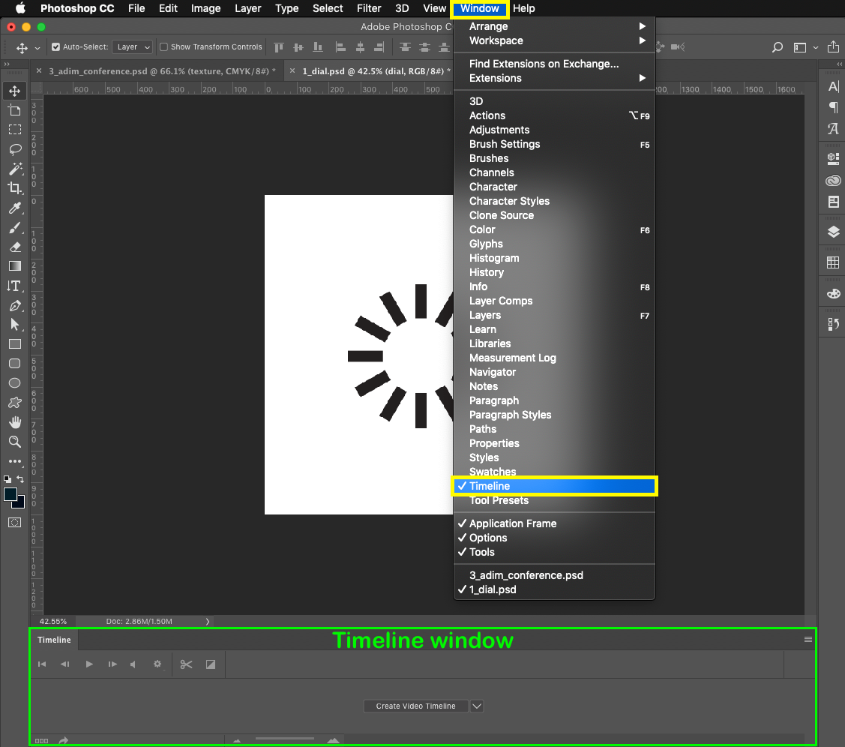This screenshot has width=845, height=747.
Task: Select the Eyedropper tool
Action: tap(14, 208)
